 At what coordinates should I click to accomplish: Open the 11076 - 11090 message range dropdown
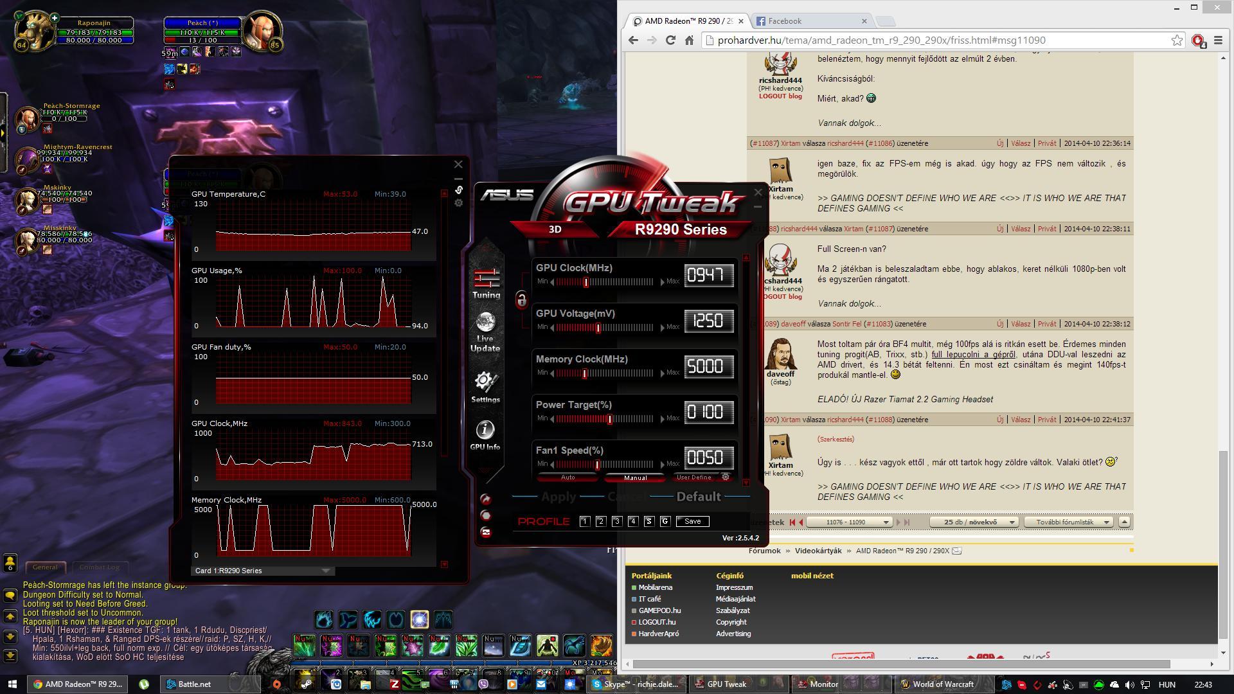pyautogui.click(x=849, y=522)
